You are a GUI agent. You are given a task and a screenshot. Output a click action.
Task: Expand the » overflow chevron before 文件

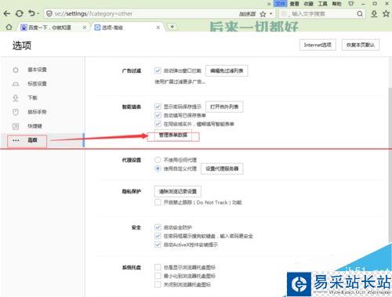coord(269,4)
